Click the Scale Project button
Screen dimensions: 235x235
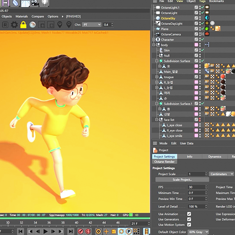pos(182,180)
